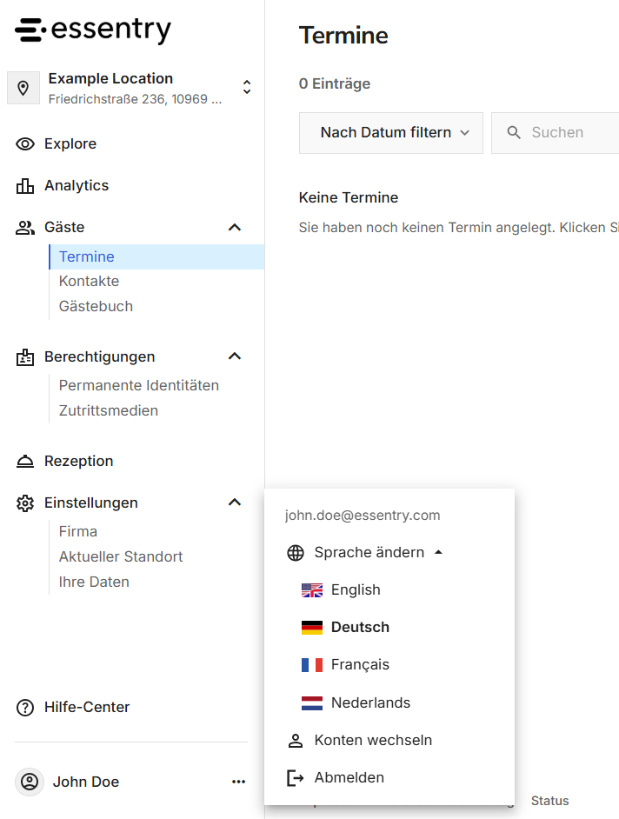Click the Gäste people icon

point(25,227)
